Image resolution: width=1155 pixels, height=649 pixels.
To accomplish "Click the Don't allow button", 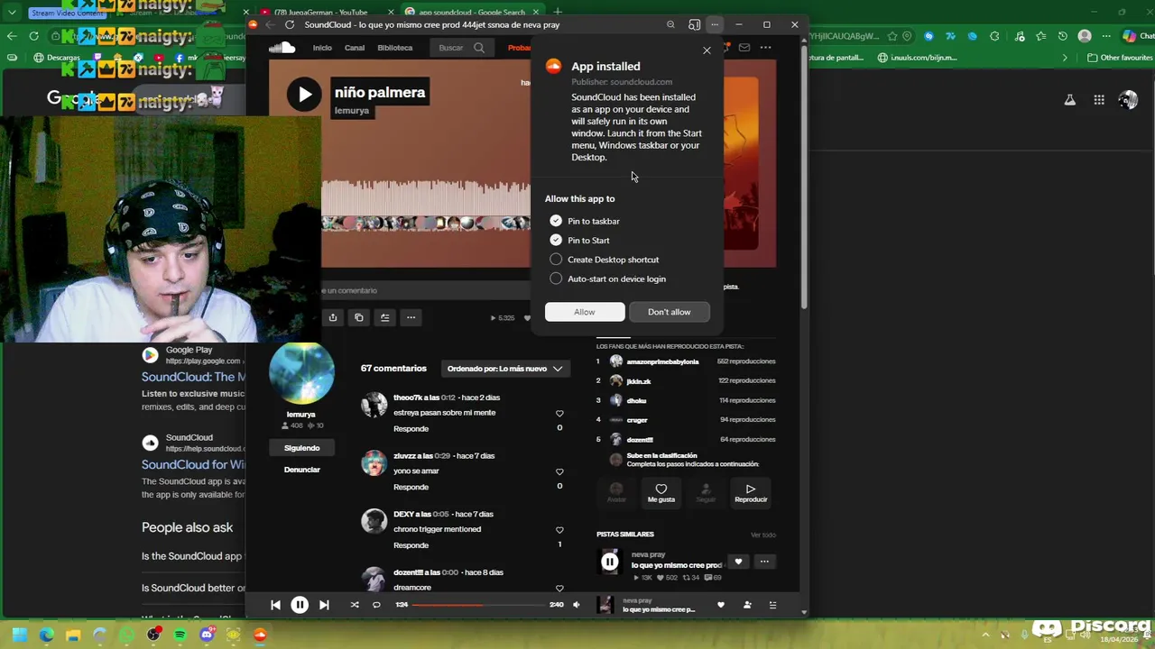I will click(669, 312).
